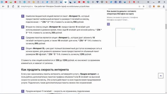Click the code '* 236 * 4 * 1 #'
The height and width of the screenshot is (94, 167).
point(84,40)
